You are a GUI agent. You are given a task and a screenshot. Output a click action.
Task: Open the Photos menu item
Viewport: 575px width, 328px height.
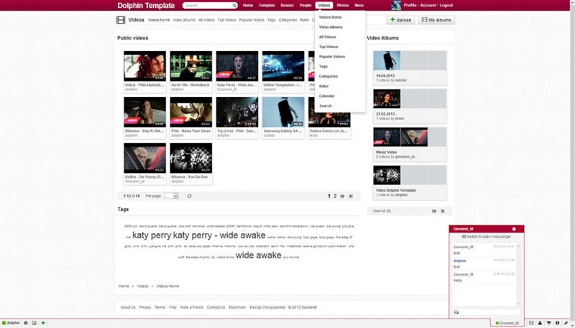pyautogui.click(x=343, y=6)
